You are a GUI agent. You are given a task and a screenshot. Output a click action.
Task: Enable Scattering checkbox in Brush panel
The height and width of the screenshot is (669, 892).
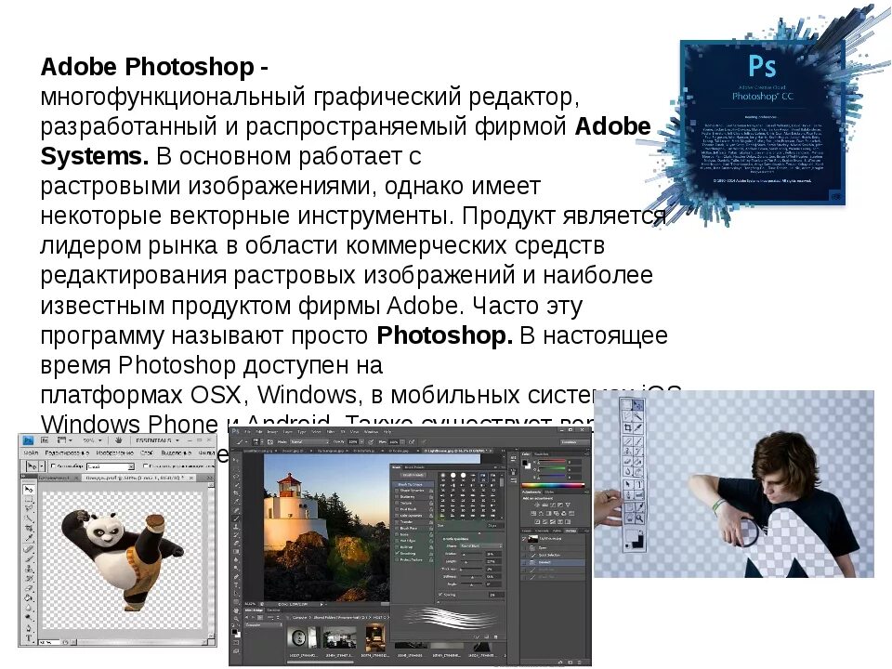point(397,496)
